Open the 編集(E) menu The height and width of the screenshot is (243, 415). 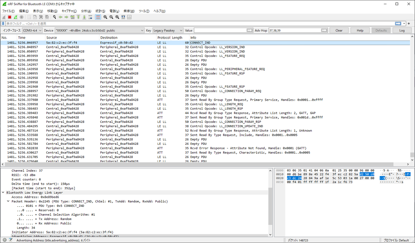pos(24,11)
